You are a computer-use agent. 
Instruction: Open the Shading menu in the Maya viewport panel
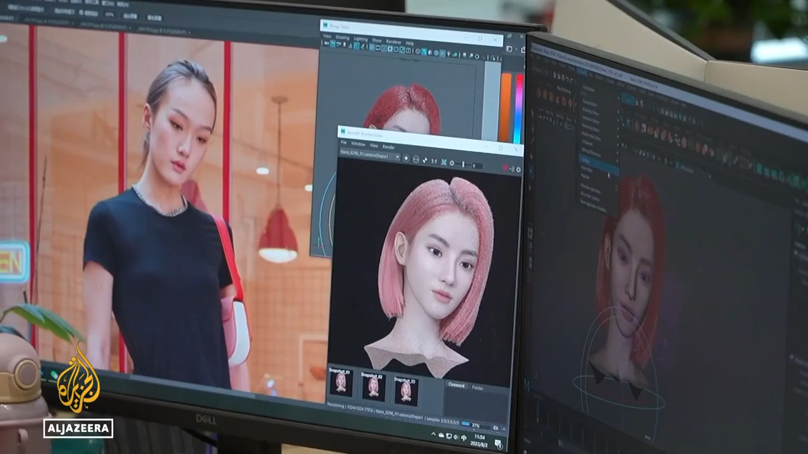(x=342, y=38)
